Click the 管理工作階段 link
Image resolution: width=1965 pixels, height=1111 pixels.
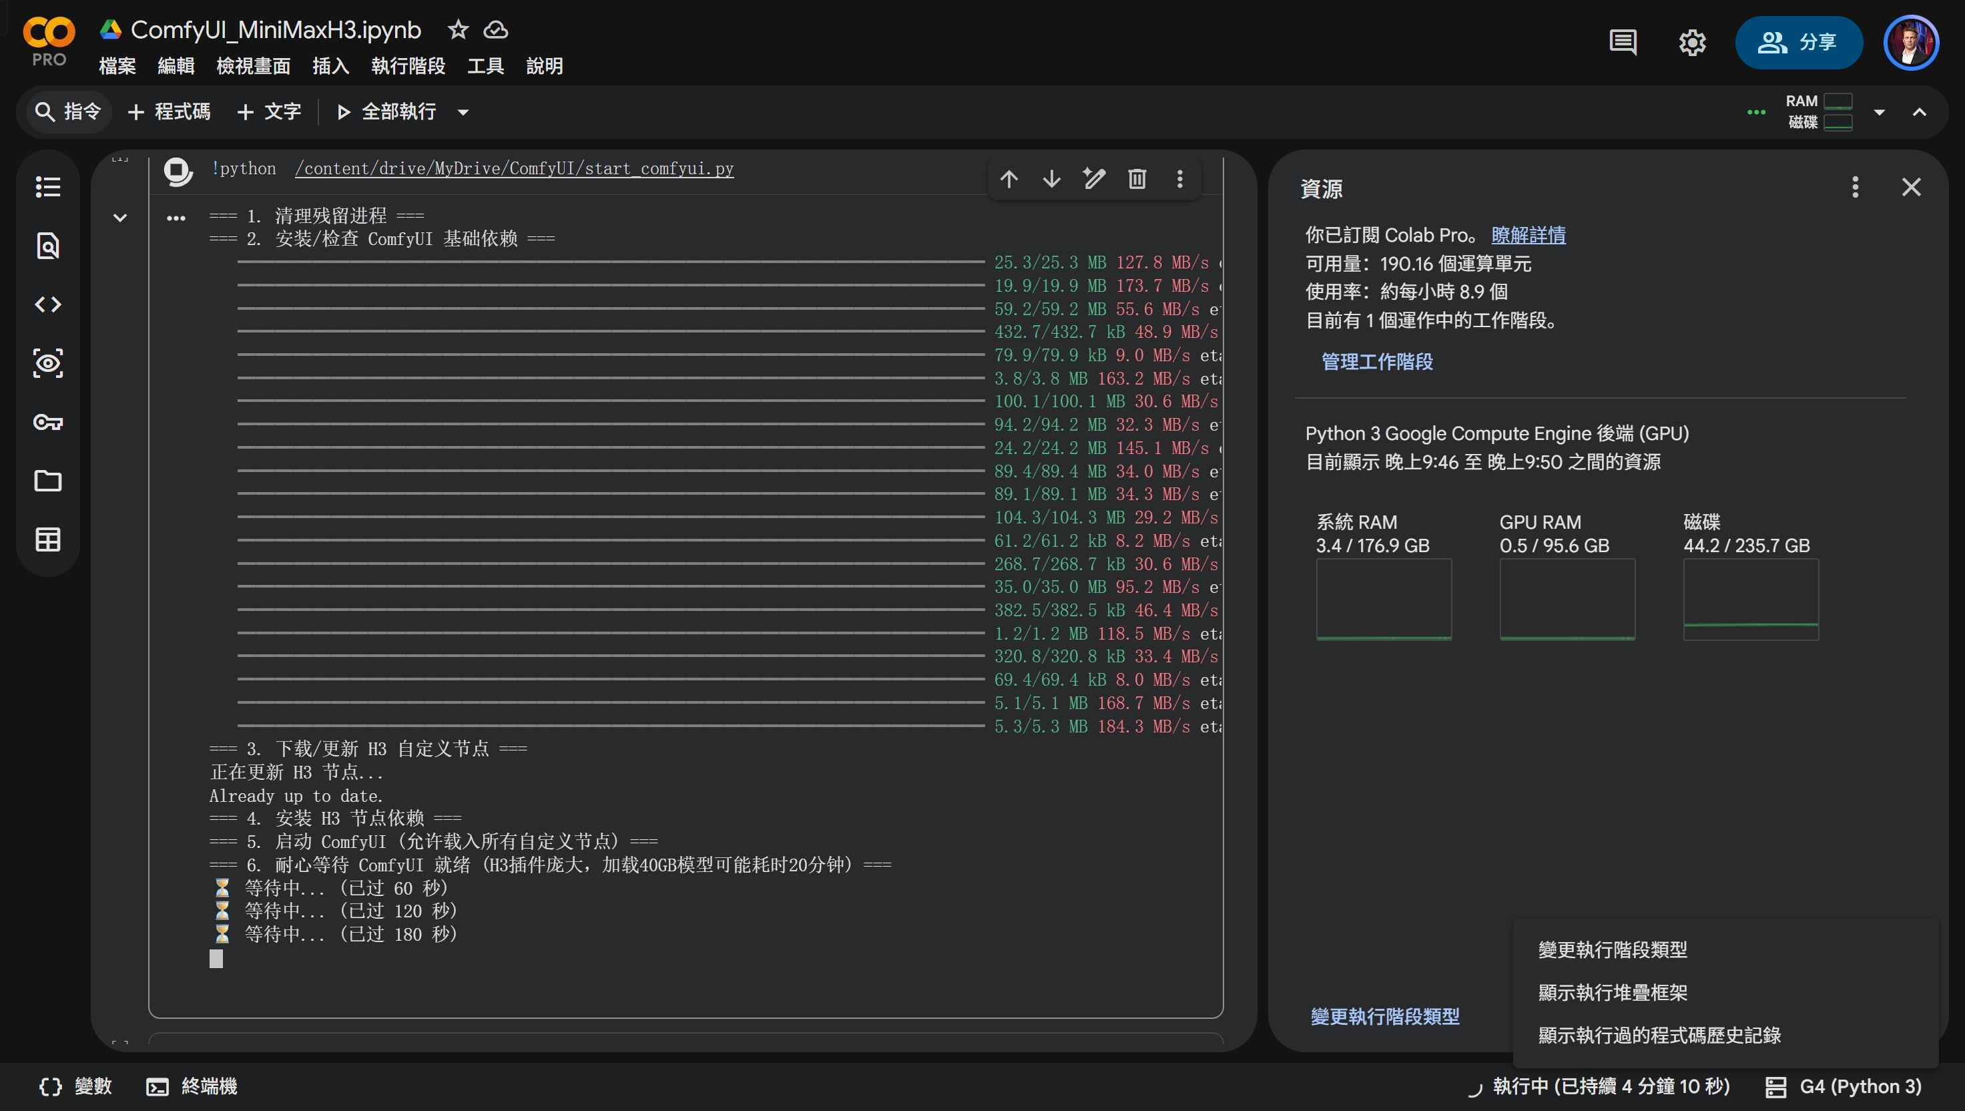tap(1377, 361)
